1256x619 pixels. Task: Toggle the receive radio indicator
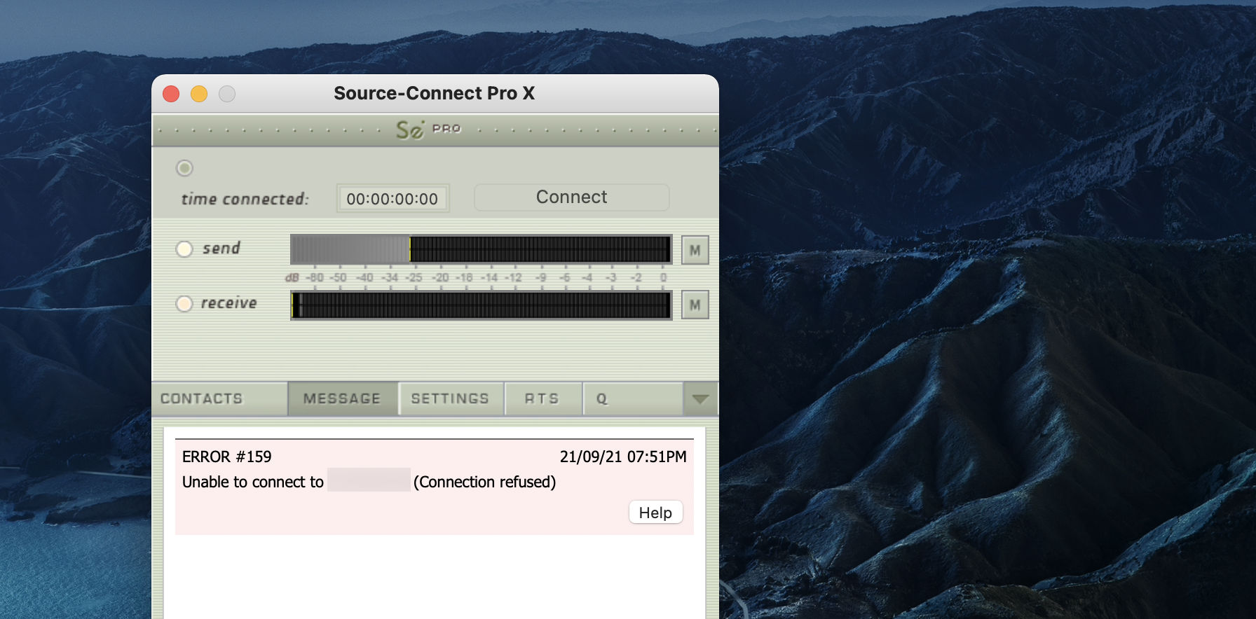coord(184,303)
